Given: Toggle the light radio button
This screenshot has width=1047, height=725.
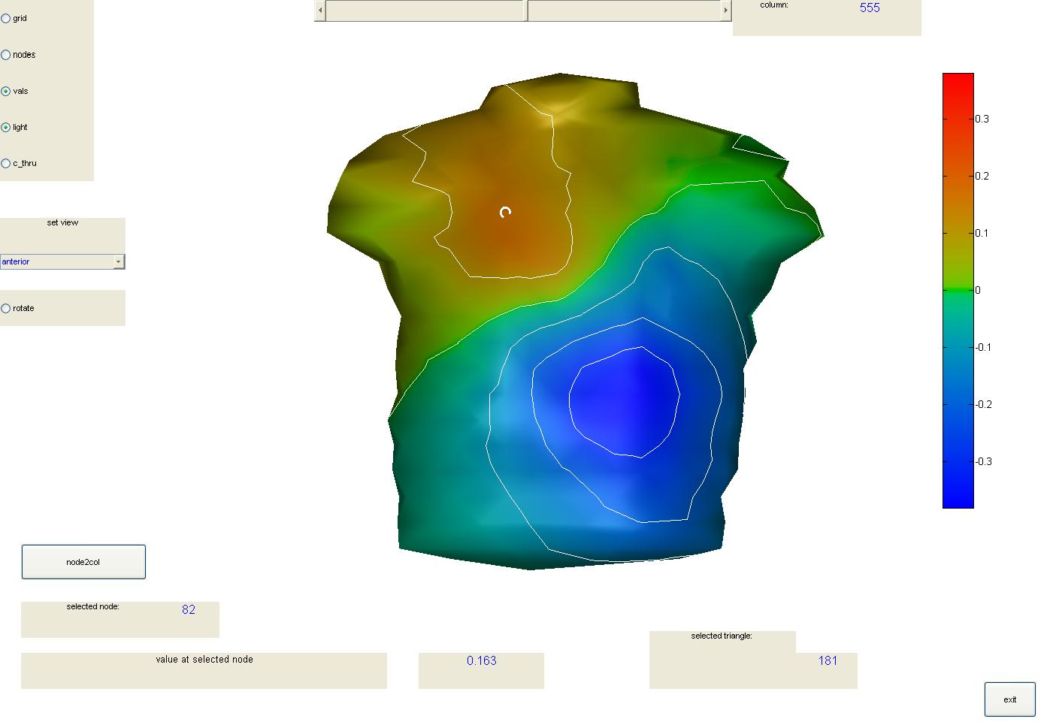Looking at the screenshot, I should (x=6, y=128).
